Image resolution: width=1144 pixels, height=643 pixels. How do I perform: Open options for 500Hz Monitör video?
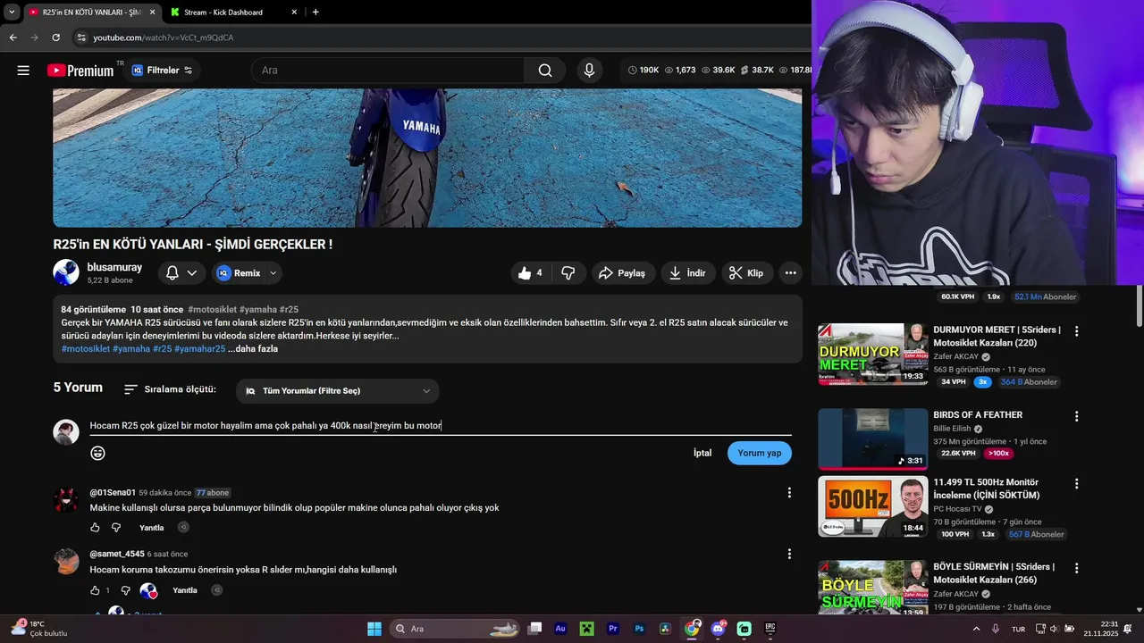(x=1077, y=484)
